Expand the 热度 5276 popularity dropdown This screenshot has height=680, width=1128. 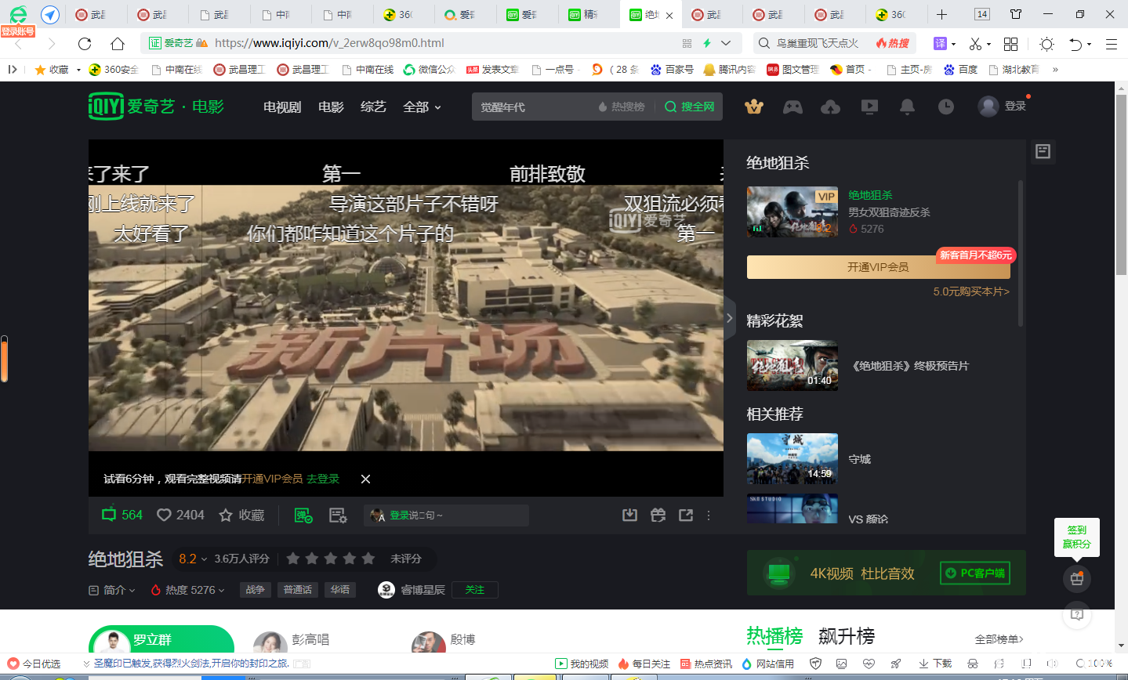(187, 590)
